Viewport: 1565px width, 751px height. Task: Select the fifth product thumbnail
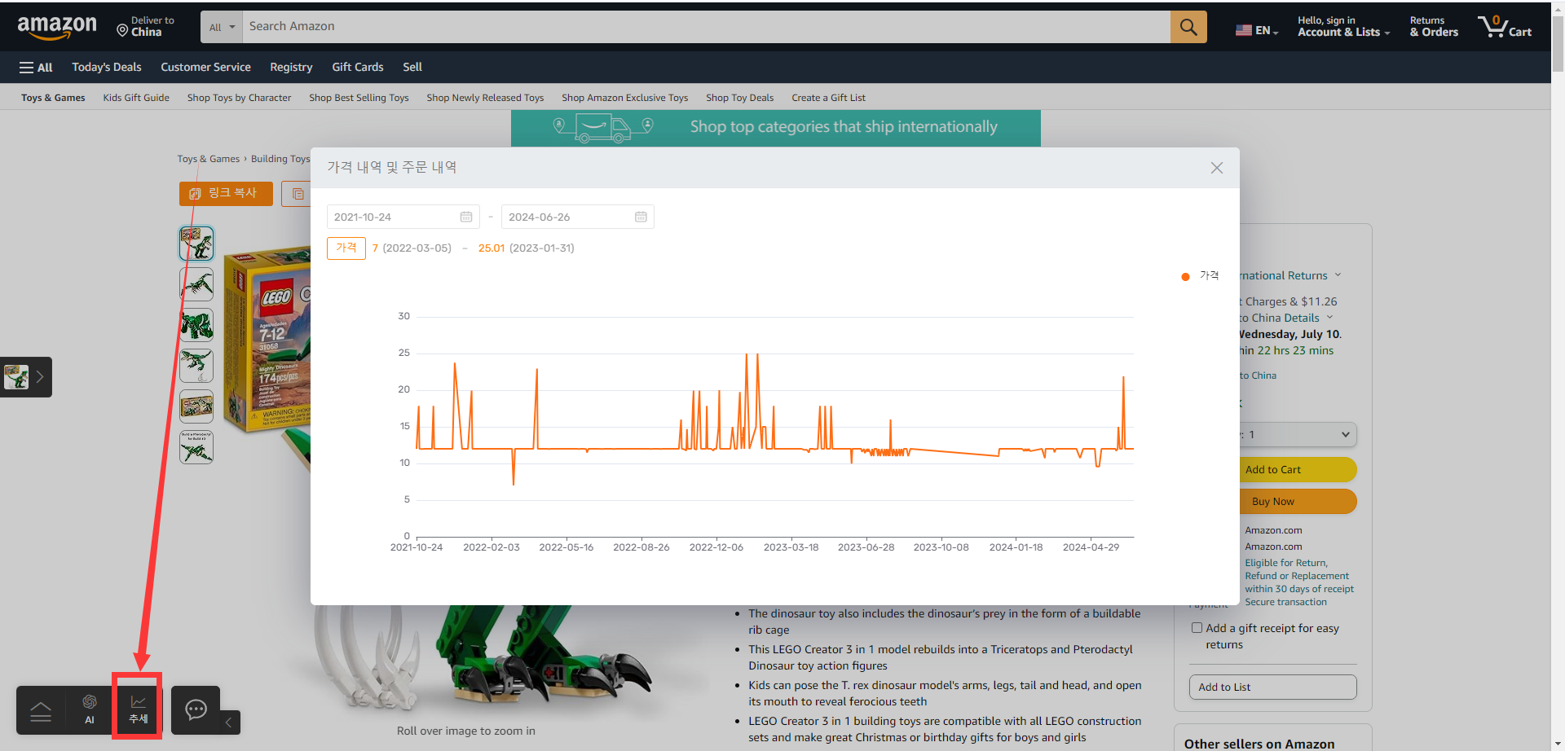pos(196,406)
